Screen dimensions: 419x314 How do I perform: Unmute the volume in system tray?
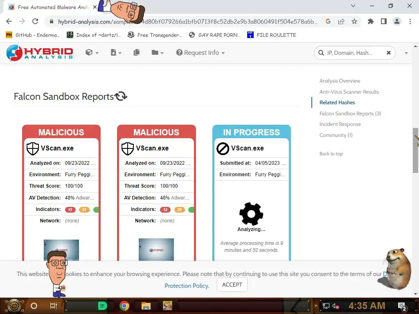336,306
